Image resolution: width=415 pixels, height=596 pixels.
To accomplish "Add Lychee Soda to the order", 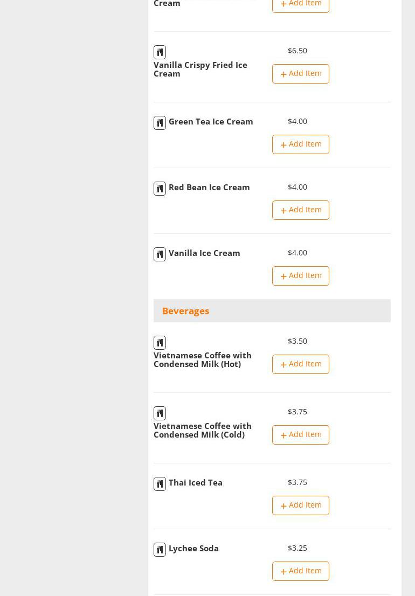I will click(x=300, y=571).
